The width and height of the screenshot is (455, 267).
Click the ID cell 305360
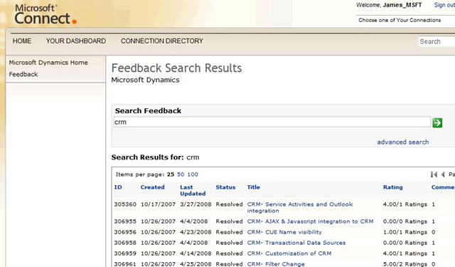tap(125, 204)
